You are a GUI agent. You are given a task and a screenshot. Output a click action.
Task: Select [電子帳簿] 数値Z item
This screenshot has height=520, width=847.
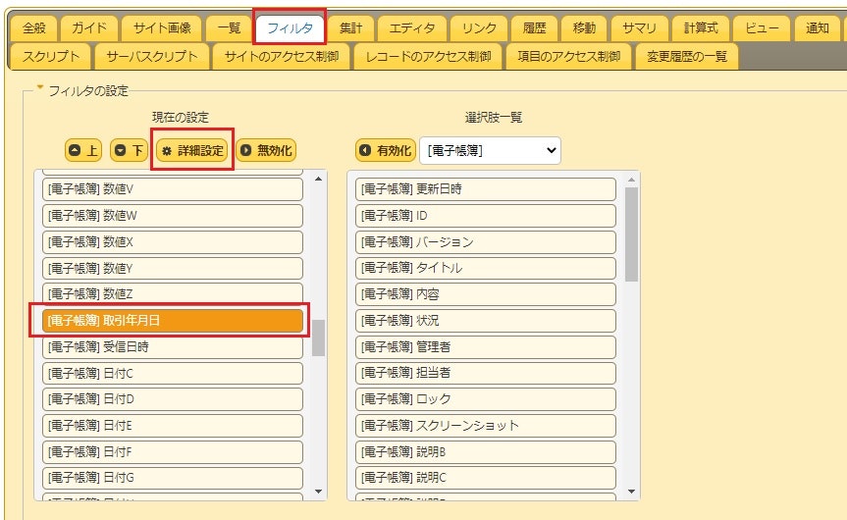(x=173, y=293)
